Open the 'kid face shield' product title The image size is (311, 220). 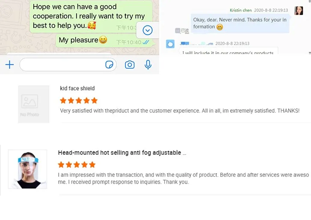pyautogui.click(x=77, y=88)
